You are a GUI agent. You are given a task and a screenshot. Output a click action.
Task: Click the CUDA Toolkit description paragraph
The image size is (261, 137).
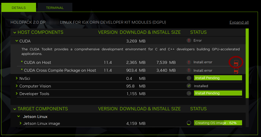click(130, 51)
